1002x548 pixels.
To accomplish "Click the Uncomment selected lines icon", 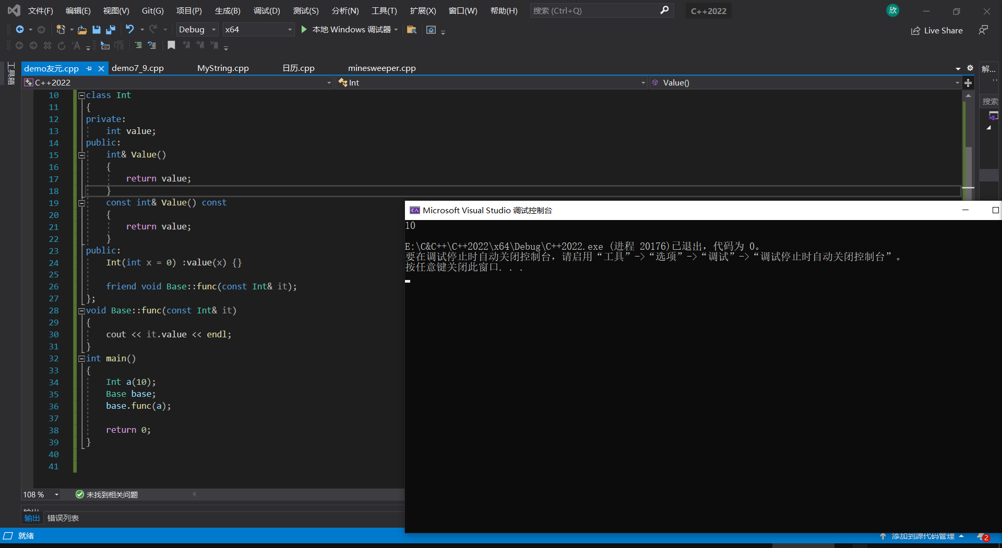I will point(152,45).
